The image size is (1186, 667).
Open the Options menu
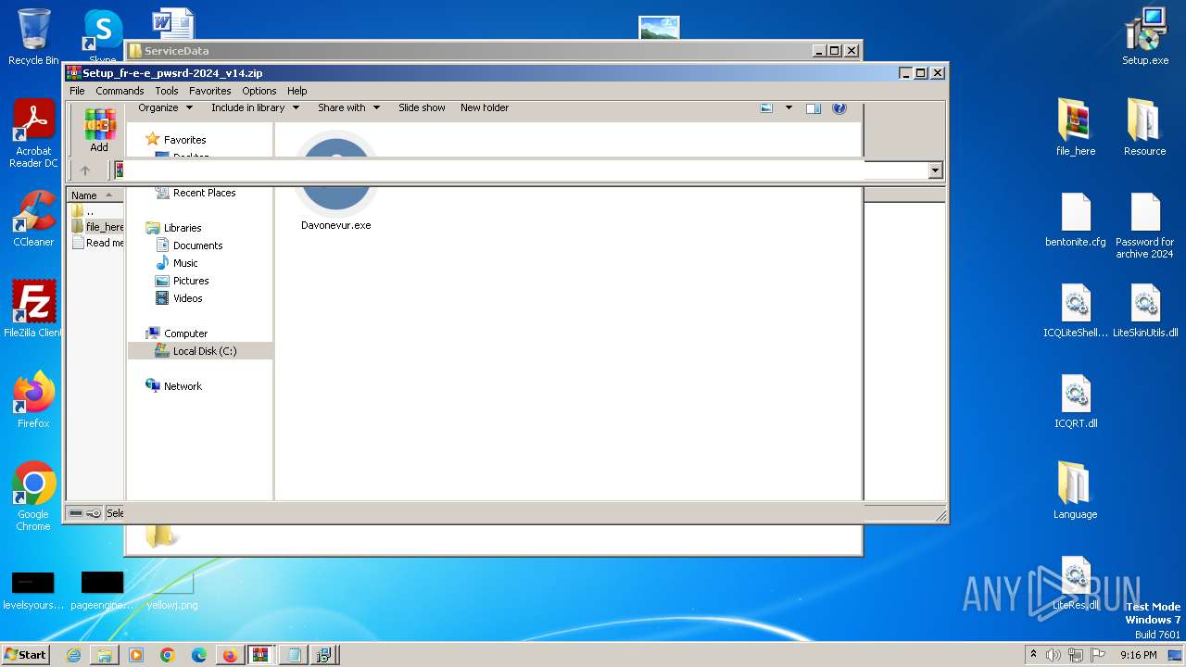click(x=259, y=91)
